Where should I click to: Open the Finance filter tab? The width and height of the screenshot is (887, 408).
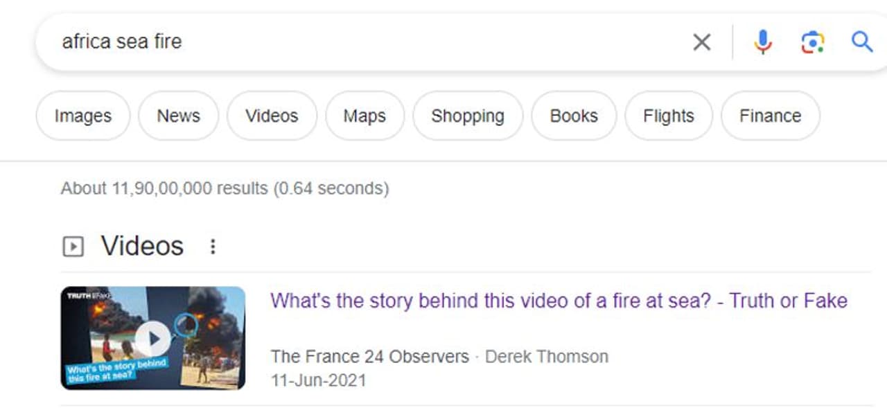tap(770, 116)
